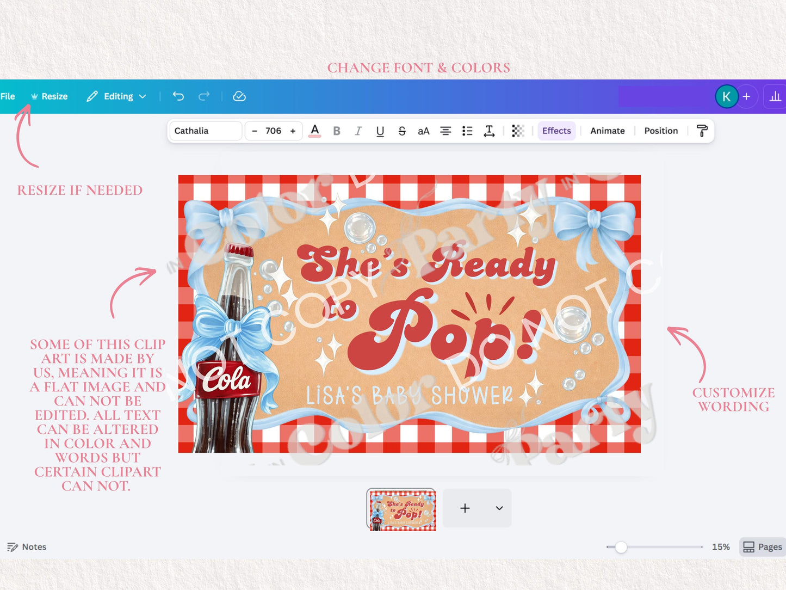Toggle italic formatting
This screenshot has width=786, height=590.
pos(358,131)
